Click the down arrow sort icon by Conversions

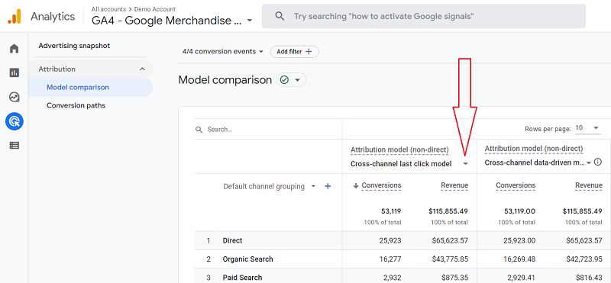(x=355, y=185)
